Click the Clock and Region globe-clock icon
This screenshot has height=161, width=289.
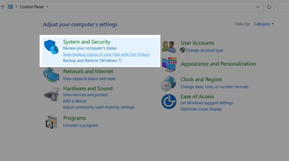(x=169, y=83)
